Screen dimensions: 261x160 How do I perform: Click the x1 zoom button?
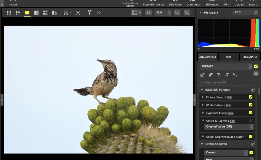149,13
